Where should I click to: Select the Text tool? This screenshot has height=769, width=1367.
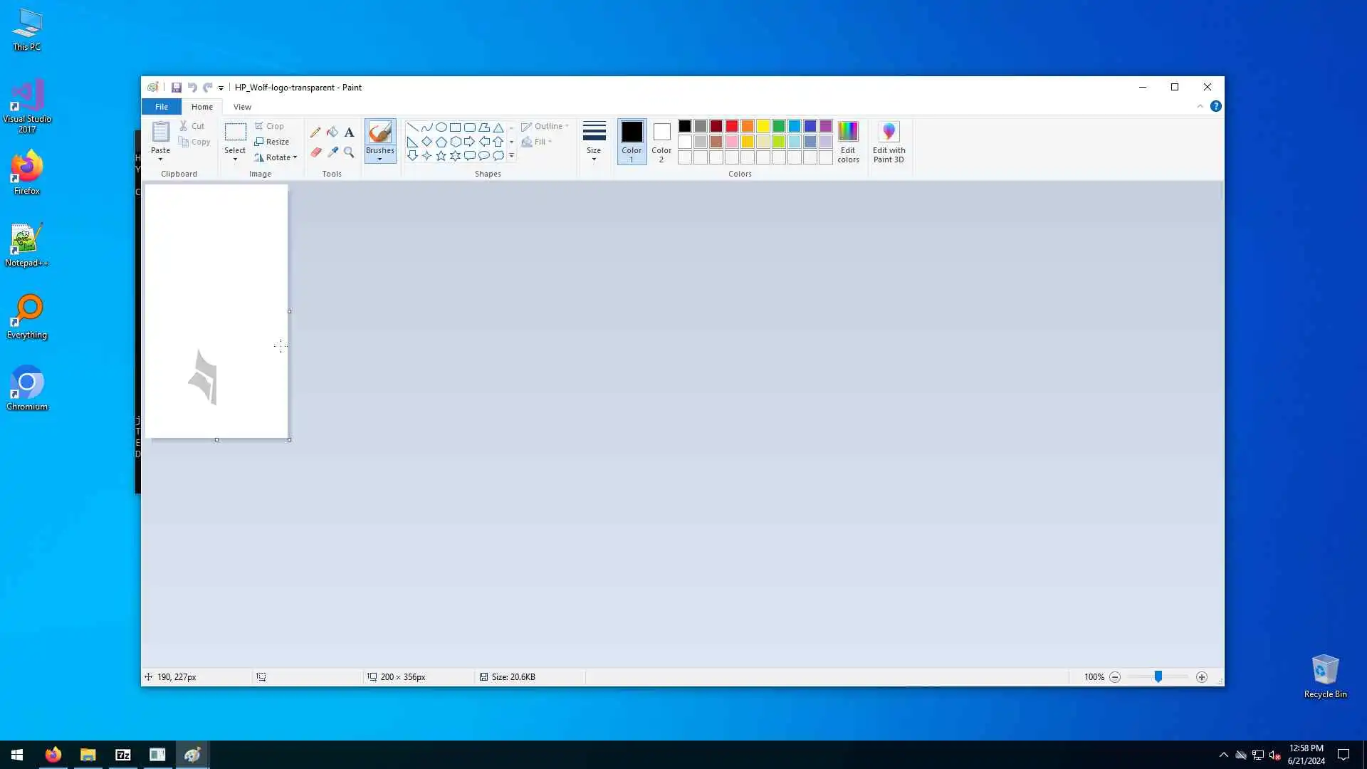(349, 132)
